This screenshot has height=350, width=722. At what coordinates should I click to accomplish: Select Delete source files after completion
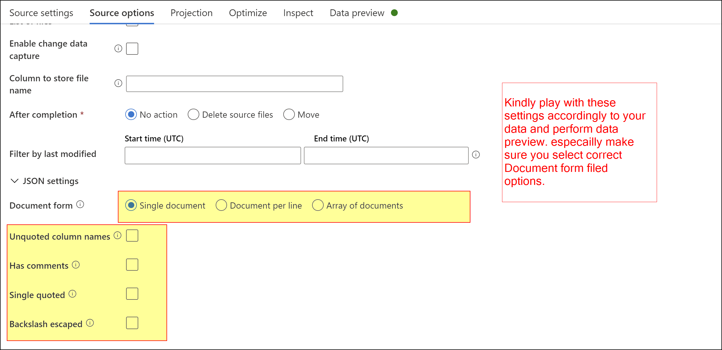tap(194, 115)
